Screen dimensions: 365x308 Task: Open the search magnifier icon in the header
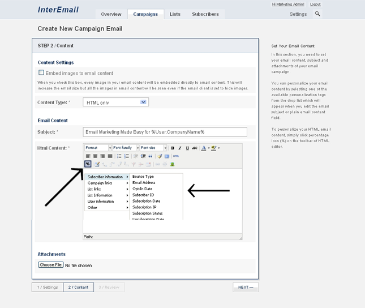(317, 14)
